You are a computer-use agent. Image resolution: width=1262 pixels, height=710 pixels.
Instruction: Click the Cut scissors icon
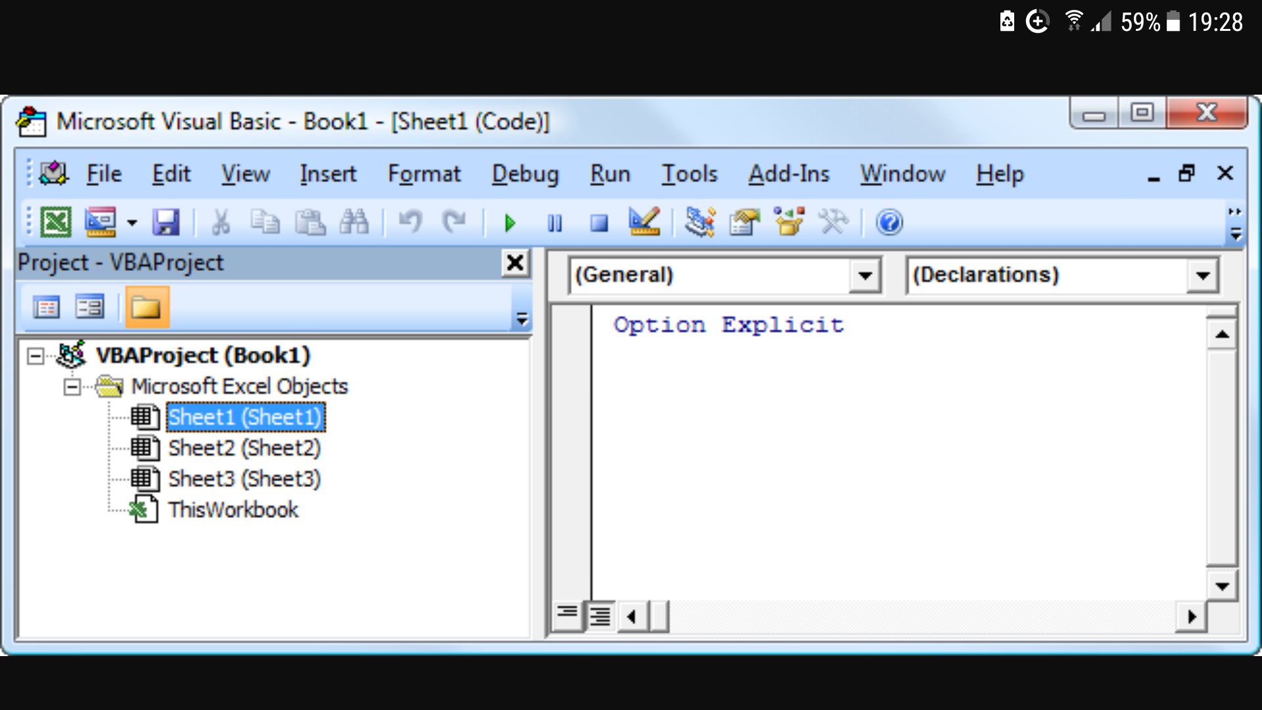(x=221, y=222)
